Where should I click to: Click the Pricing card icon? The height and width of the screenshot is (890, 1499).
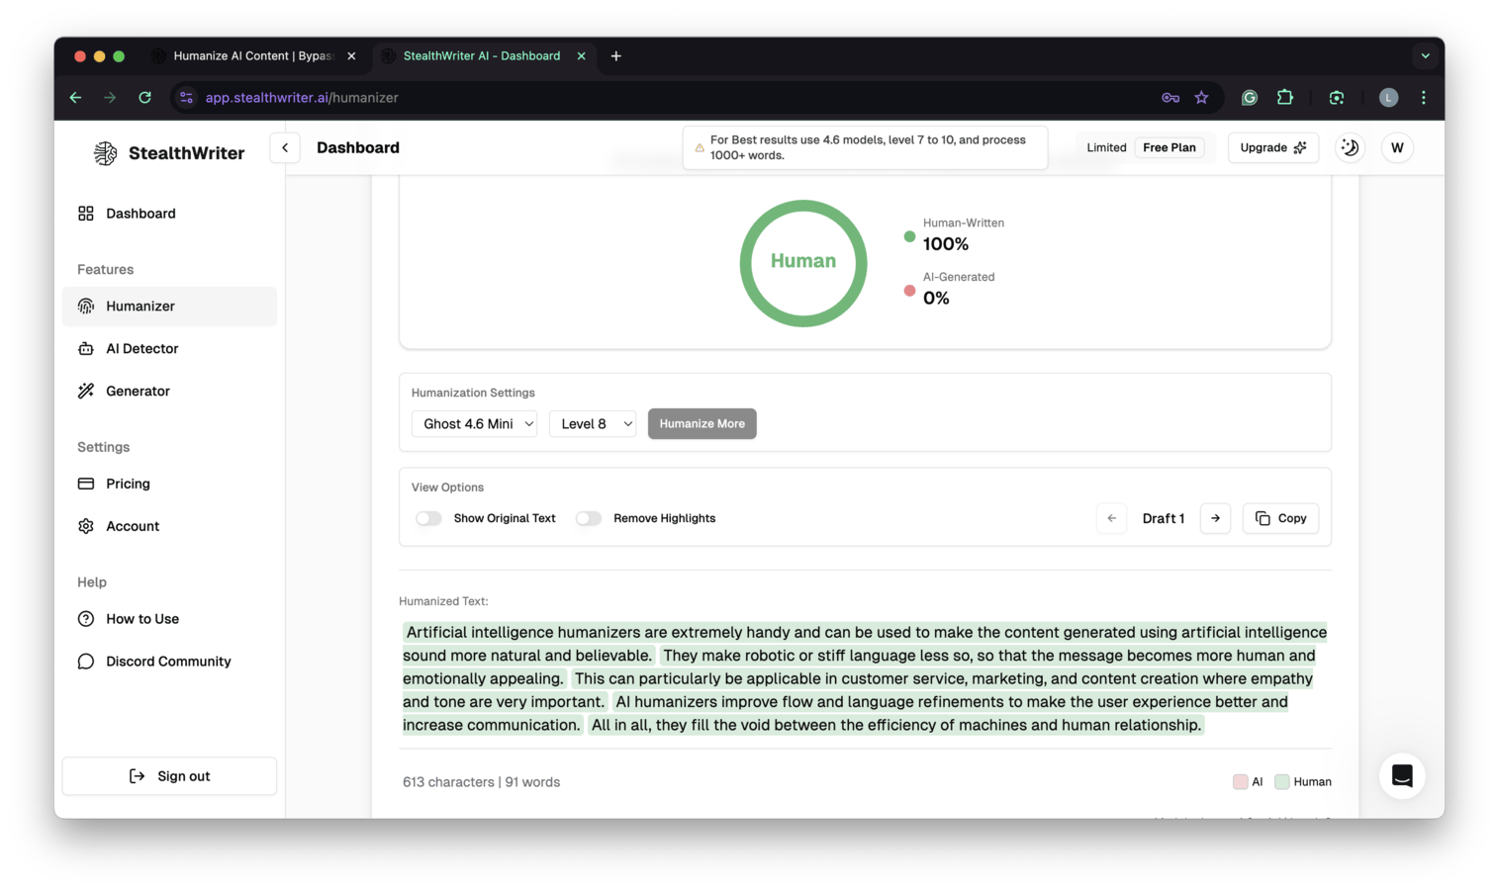86,484
